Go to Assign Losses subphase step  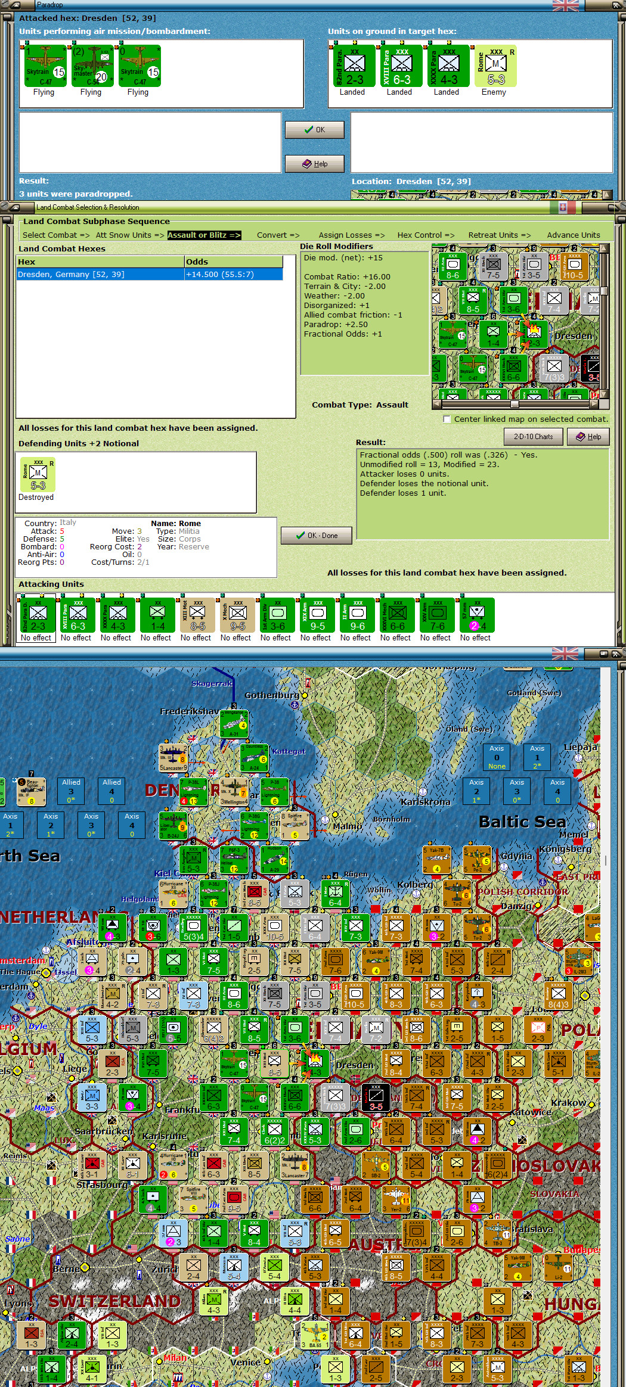click(351, 235)
